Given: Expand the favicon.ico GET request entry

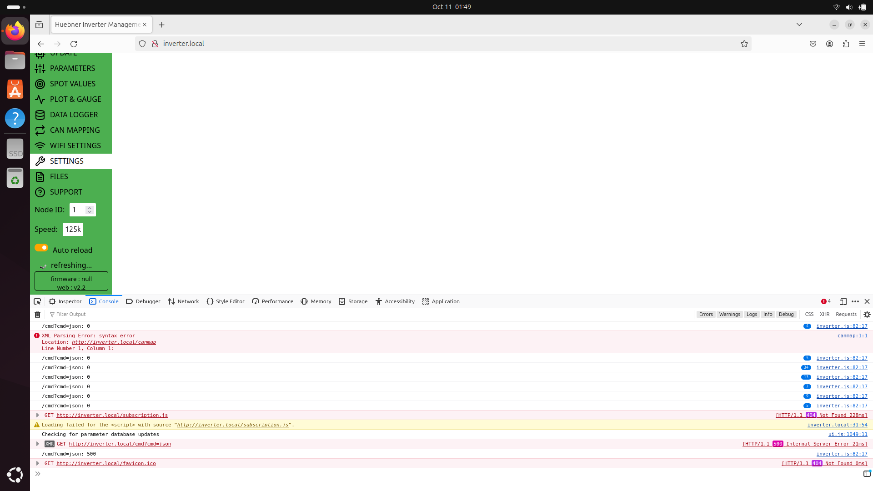Looking at the screenshot, I should 38,463.
